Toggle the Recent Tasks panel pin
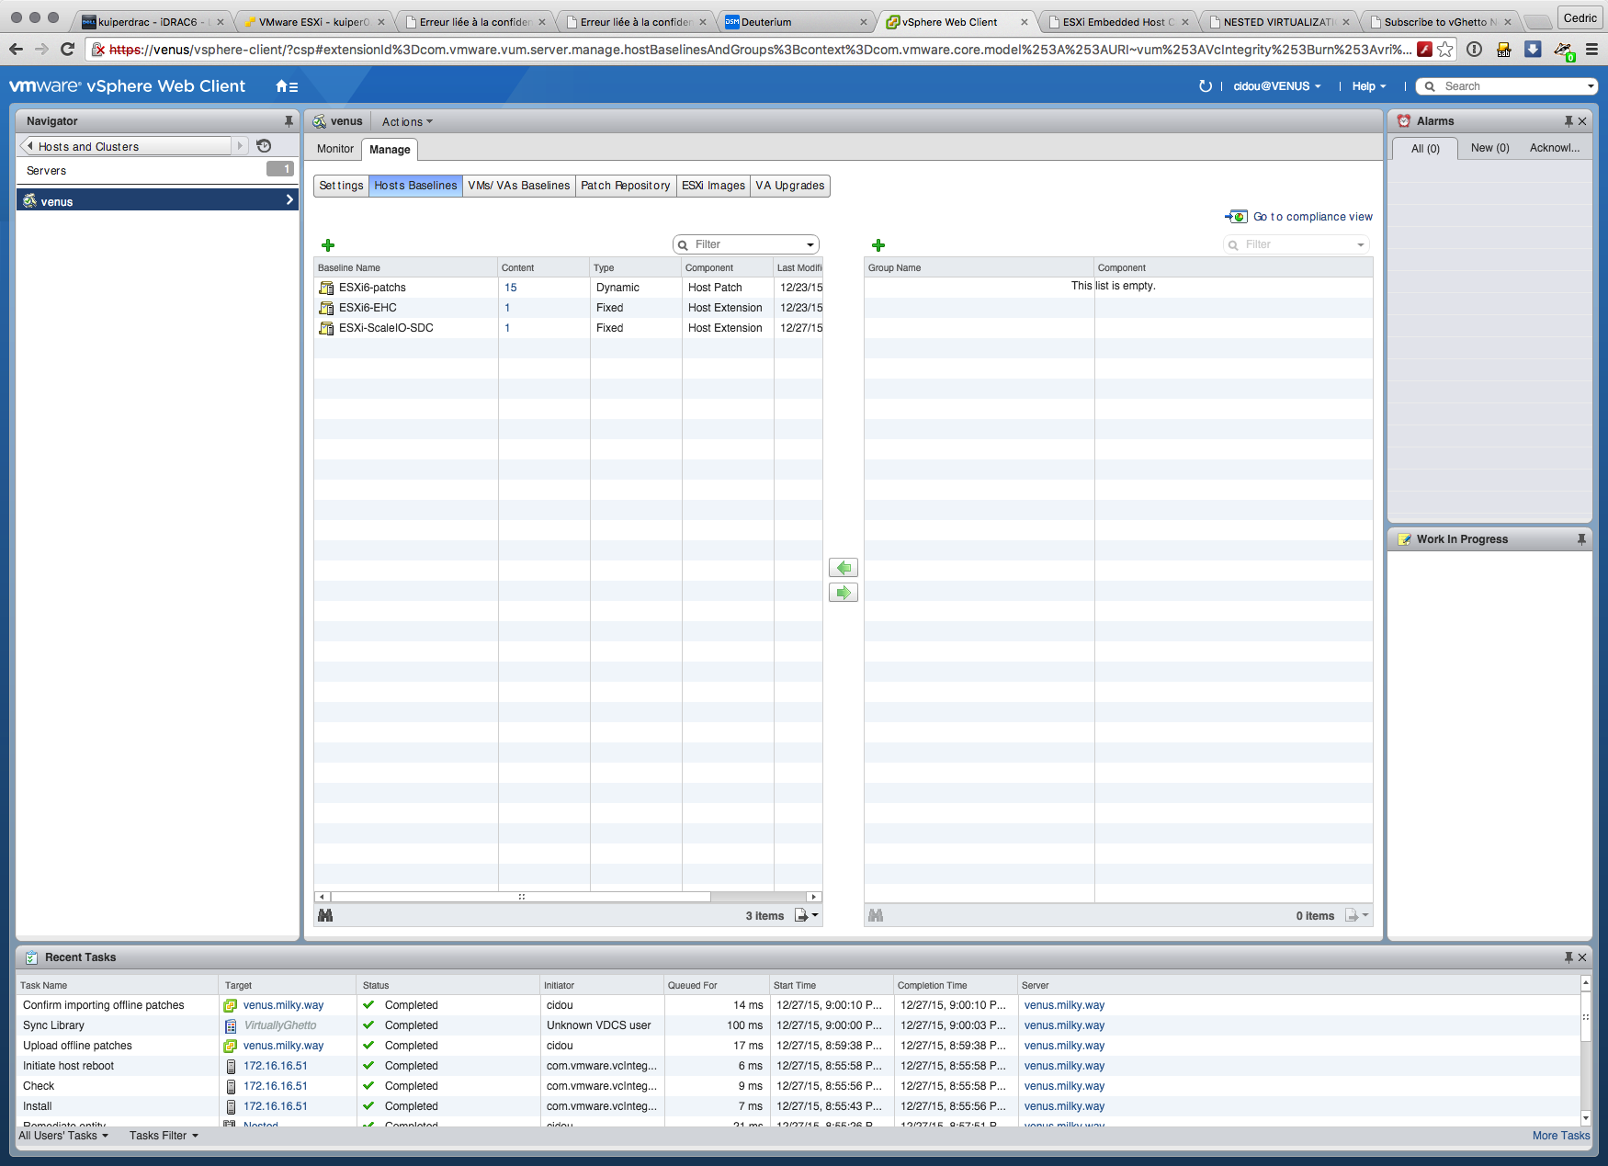Image resolution: width=1608 pixels, height=1166 pixels. tap(1568, 957)
